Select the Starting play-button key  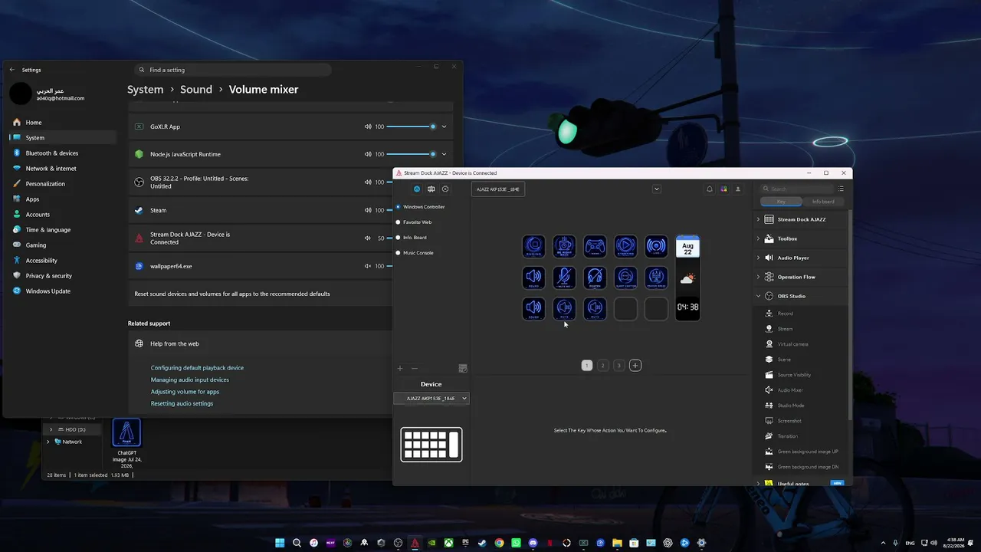pos(625,247)
